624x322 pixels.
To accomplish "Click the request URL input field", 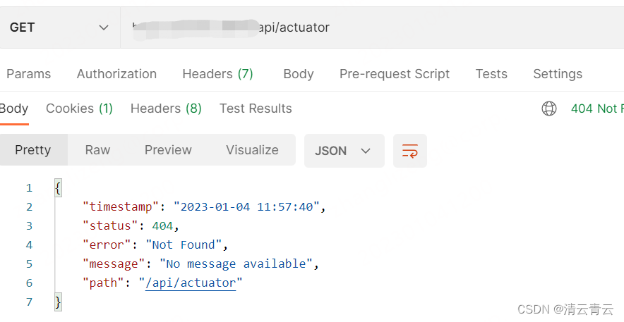I will (367, 27).
